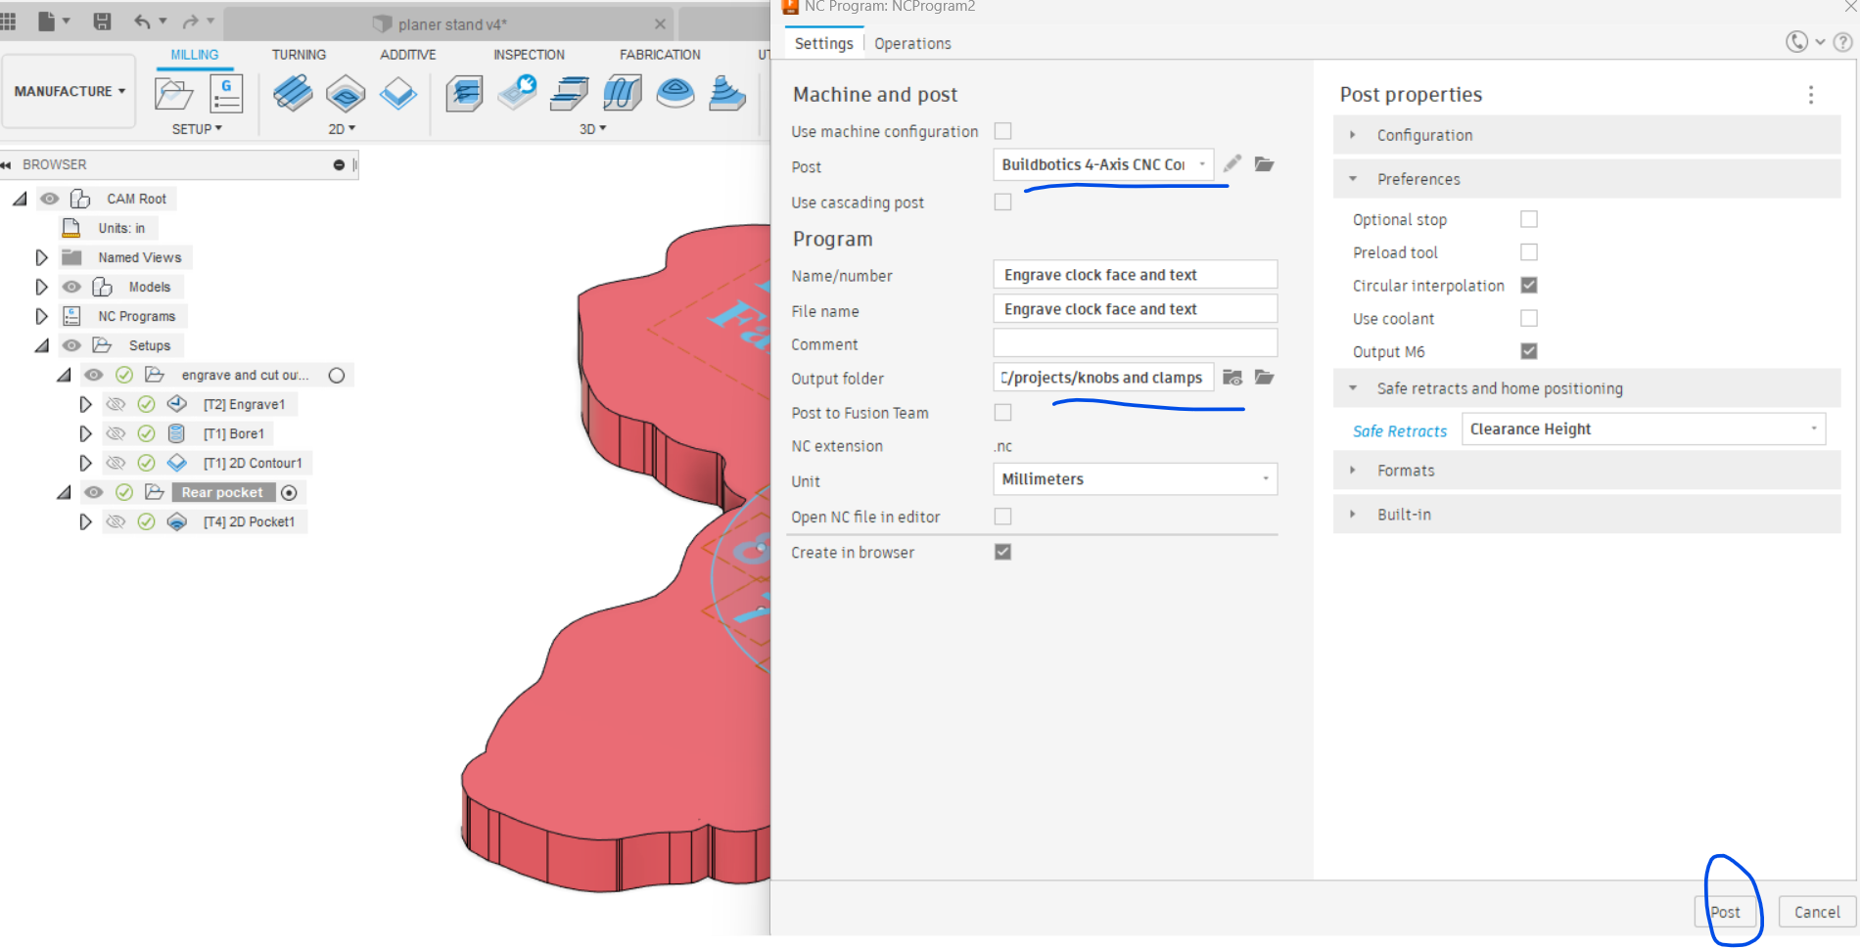Show the [T2] Engrave1 toolpath

(116, 404)
